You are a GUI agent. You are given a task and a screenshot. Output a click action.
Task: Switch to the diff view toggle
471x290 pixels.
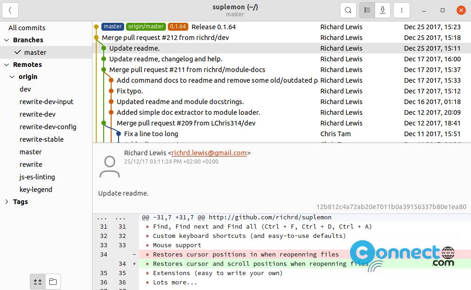click(38, 282)
